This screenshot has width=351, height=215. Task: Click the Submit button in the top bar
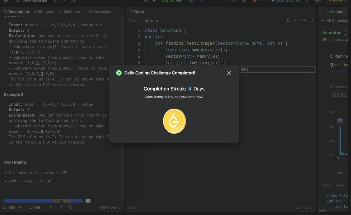point(172,1)
